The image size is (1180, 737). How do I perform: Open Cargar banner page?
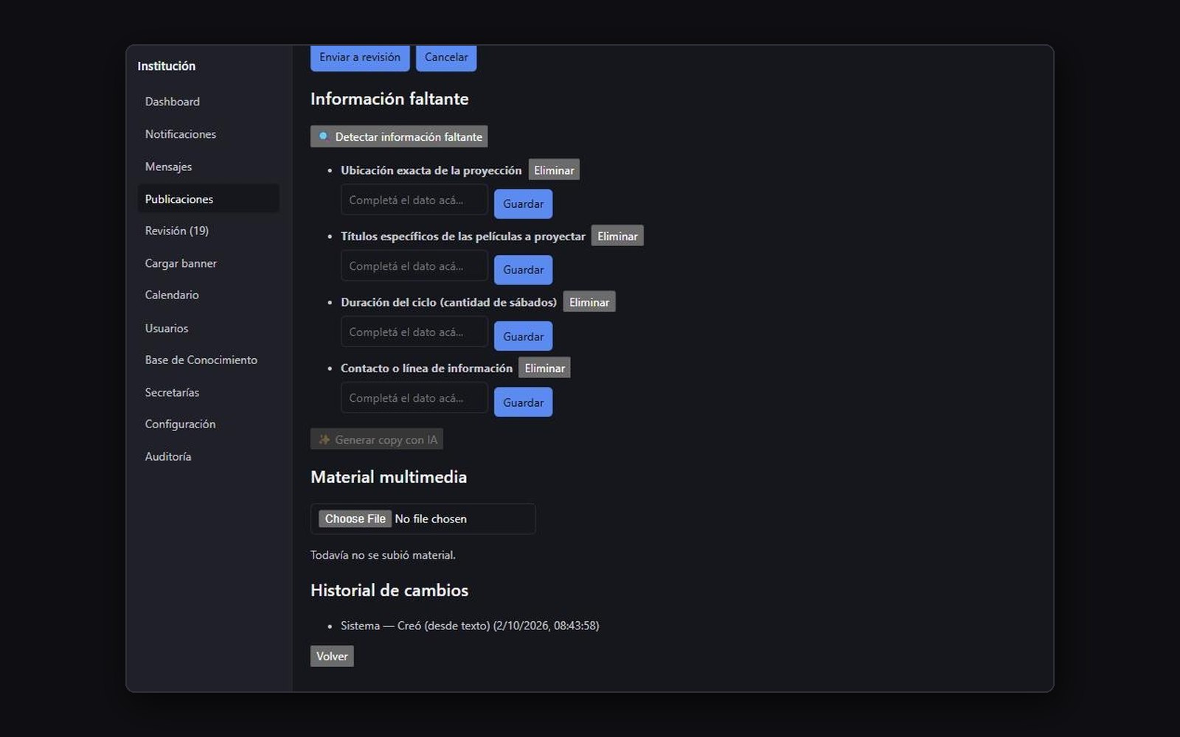pos(208,263)
